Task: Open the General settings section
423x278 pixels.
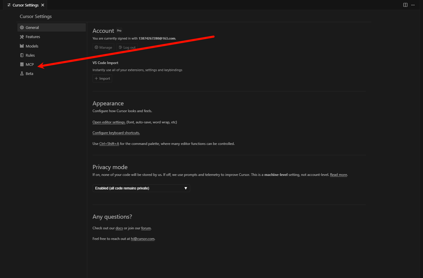Action: [x=51, y=27]
